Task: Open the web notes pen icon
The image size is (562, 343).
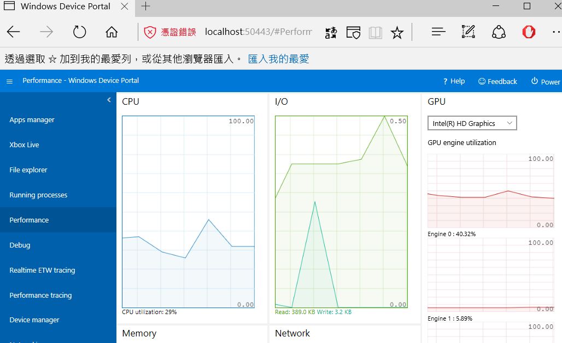Action: click(468, 32)
